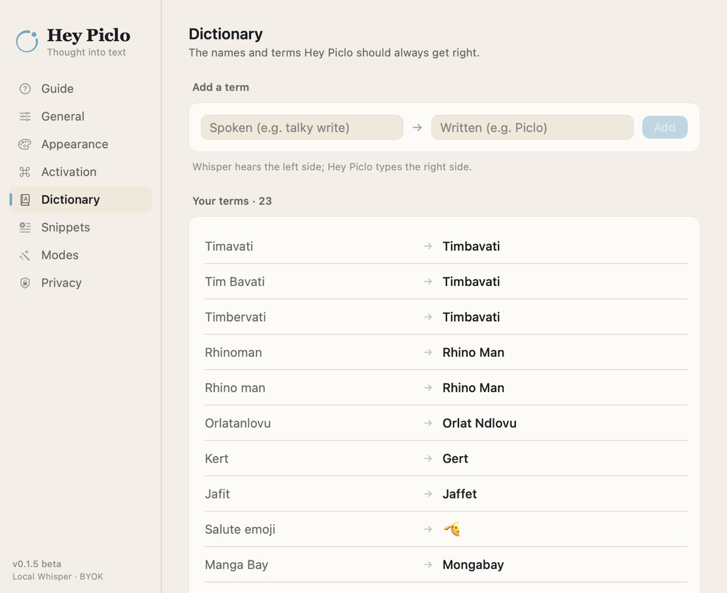Click the Add a term heading

[221, 87]
